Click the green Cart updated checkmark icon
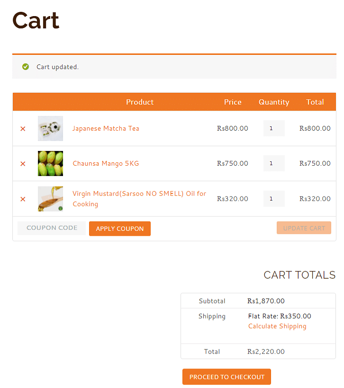This screenshot has height=388, width=344. [x=26, y=67]
